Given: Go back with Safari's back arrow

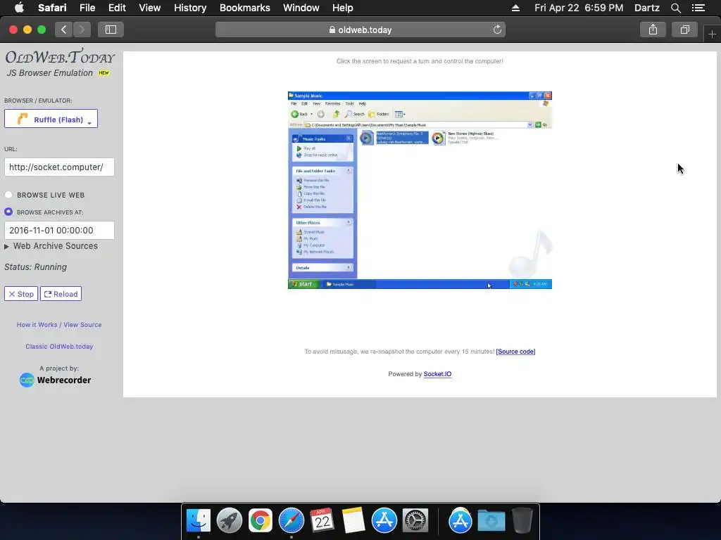Looking at the screenshot, I should pos(64,30).
